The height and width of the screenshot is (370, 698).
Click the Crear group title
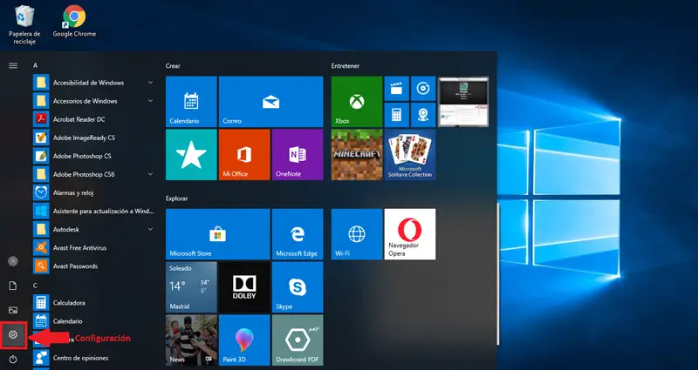pyautogui.click(x=173, y=66)
